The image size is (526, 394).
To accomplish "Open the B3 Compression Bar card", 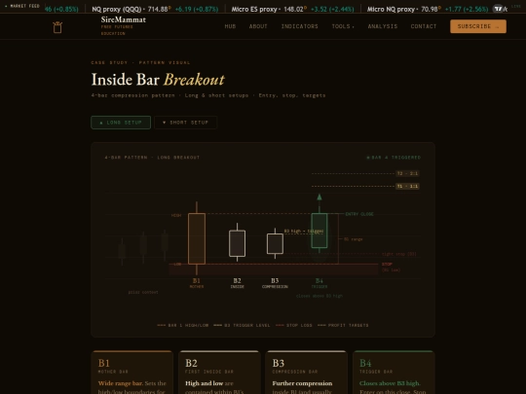I will click(307, 373).
